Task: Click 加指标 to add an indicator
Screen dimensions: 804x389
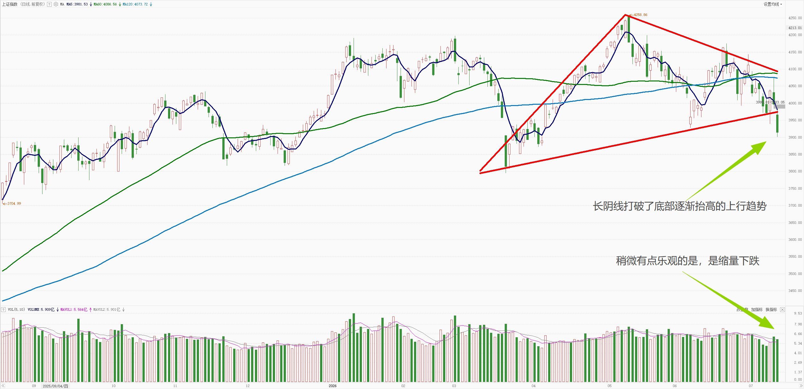Action: click(x=757, y=309)
